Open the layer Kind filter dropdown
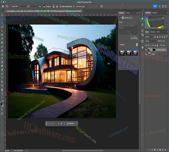The width and height of the screenshot is (169, 152). tap(149, 37)
